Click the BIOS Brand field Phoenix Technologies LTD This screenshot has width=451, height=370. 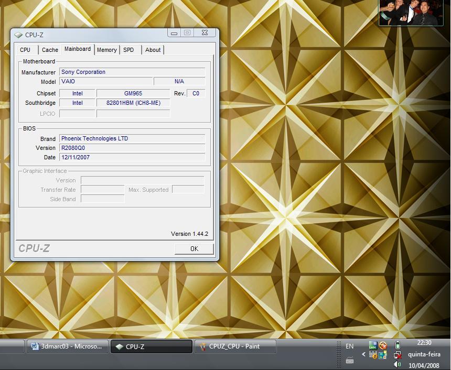click(132, 138)
